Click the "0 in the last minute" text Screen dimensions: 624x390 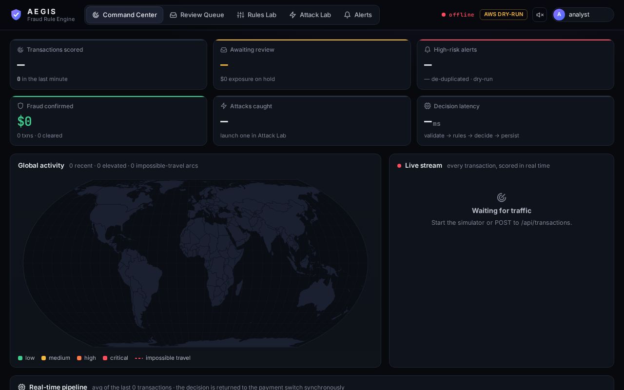42,79
